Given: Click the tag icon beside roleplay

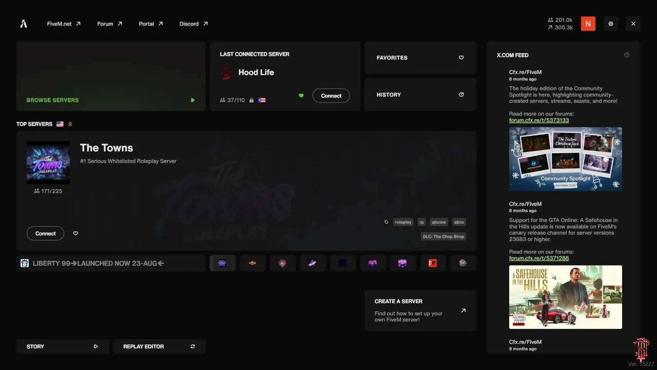Looking at the screenshot, I should click(387, 222).
